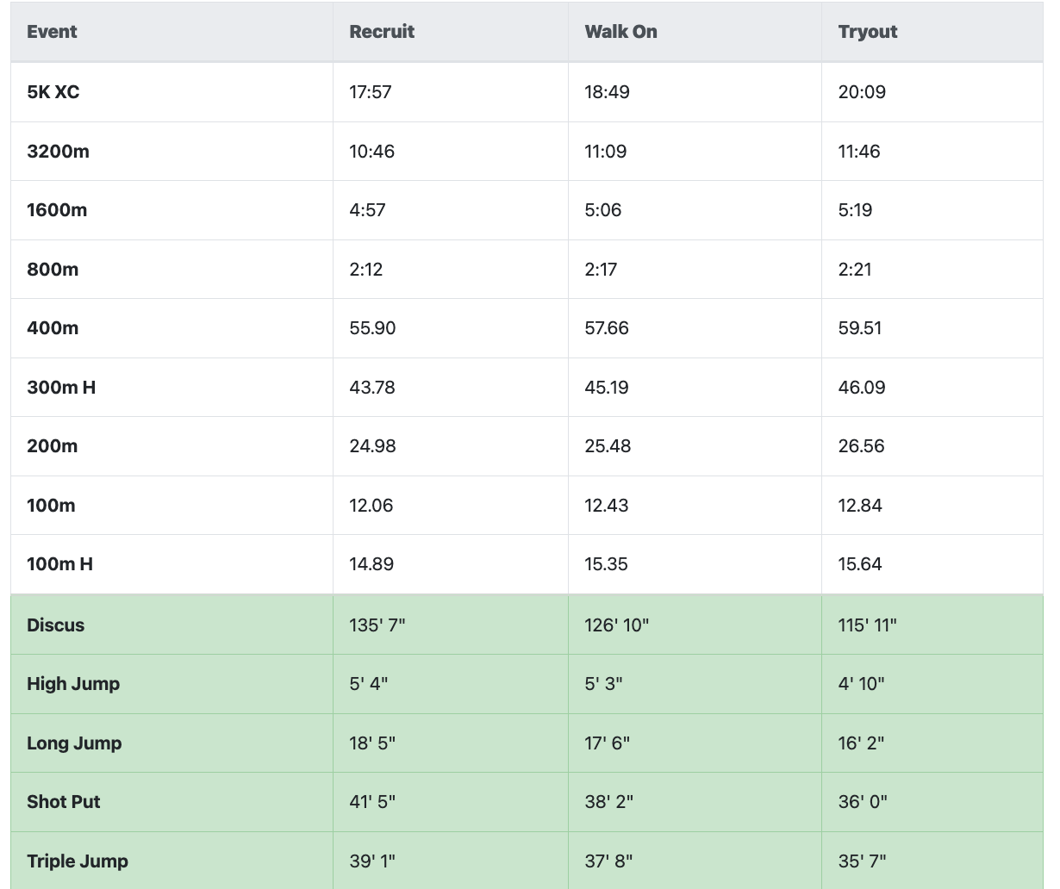1060x889 pixels.
Task: Click the Triple Jump tryout mark 35' 7"
Action: coord(863,861)
